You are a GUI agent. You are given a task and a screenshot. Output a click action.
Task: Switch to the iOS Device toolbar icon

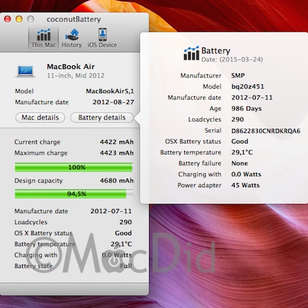point(102,38)
